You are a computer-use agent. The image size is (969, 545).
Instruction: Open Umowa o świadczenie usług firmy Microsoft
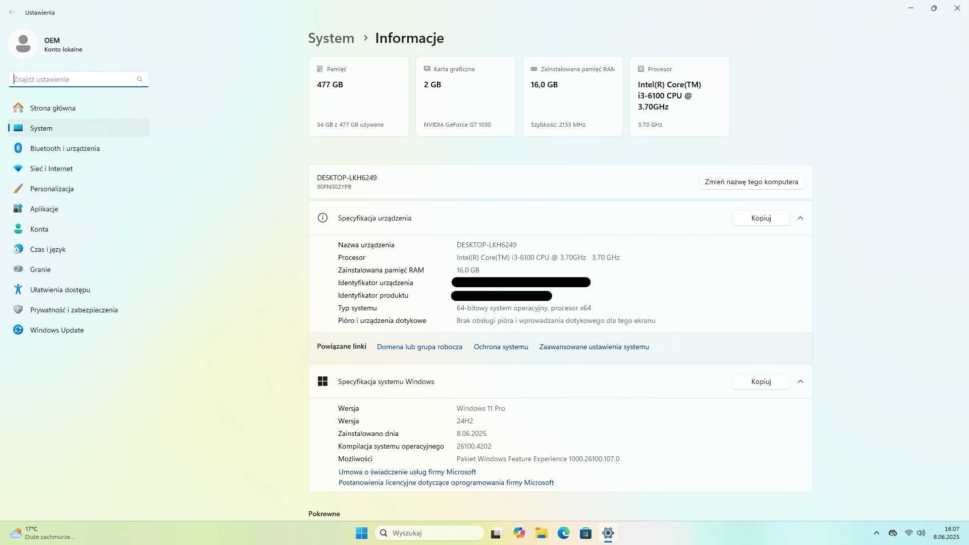pos(407,472)
